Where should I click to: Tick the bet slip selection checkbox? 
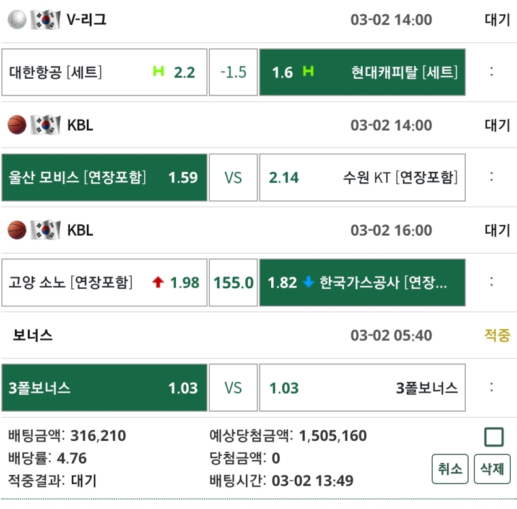click(493, 437)
